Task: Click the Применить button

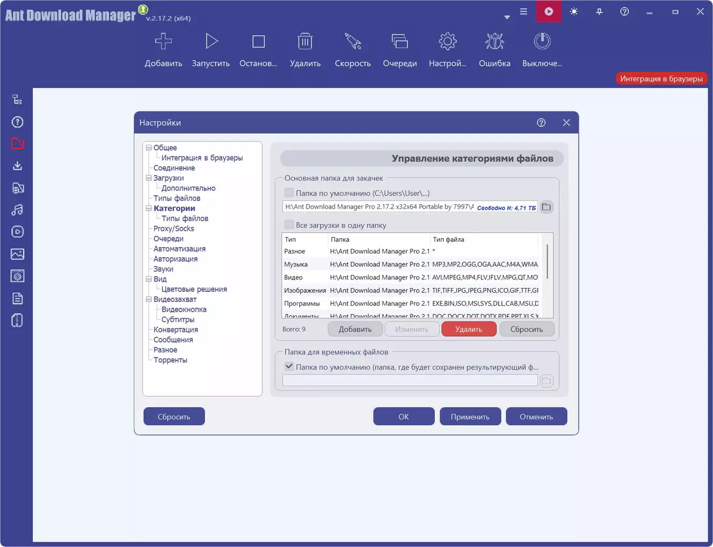Action: (x=470, y=417)
